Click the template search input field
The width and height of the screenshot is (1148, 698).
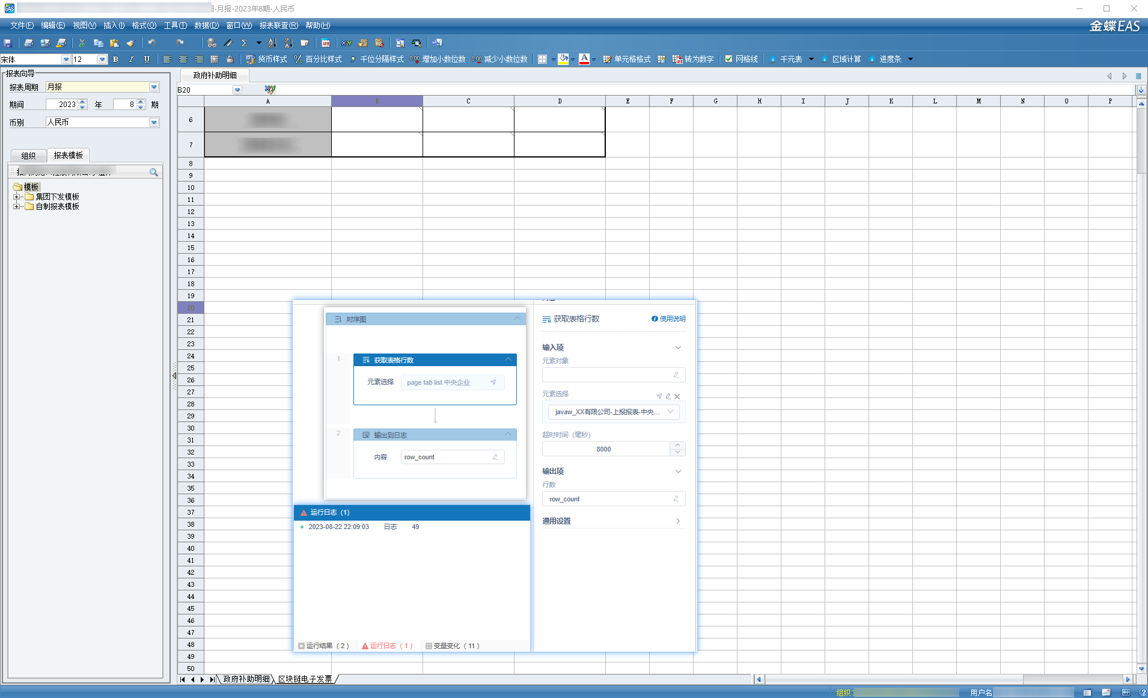[x=81, y=172]
